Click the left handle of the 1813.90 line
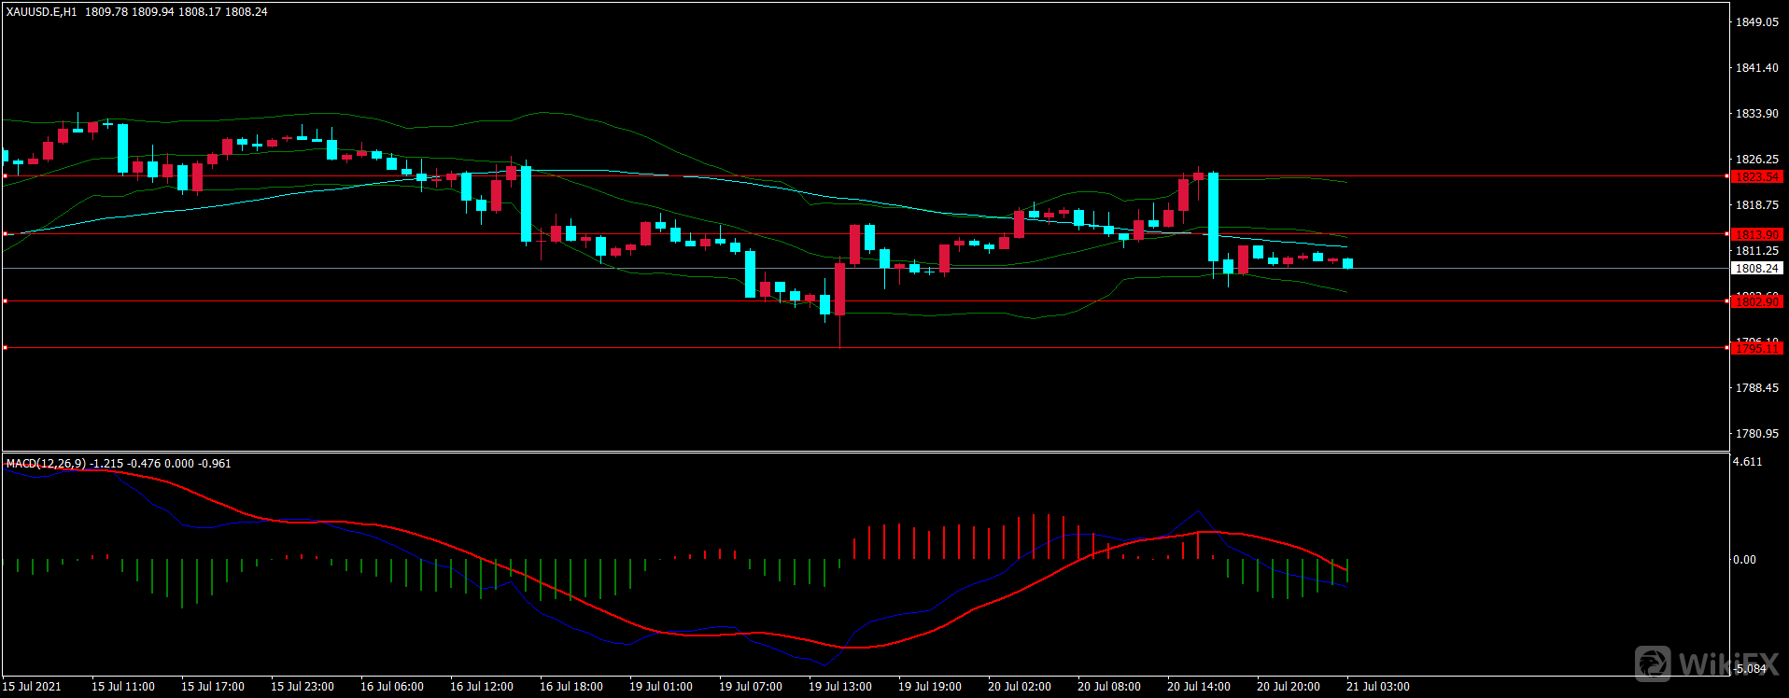Viewport: 1789px width, 698px height. [5, 234]
